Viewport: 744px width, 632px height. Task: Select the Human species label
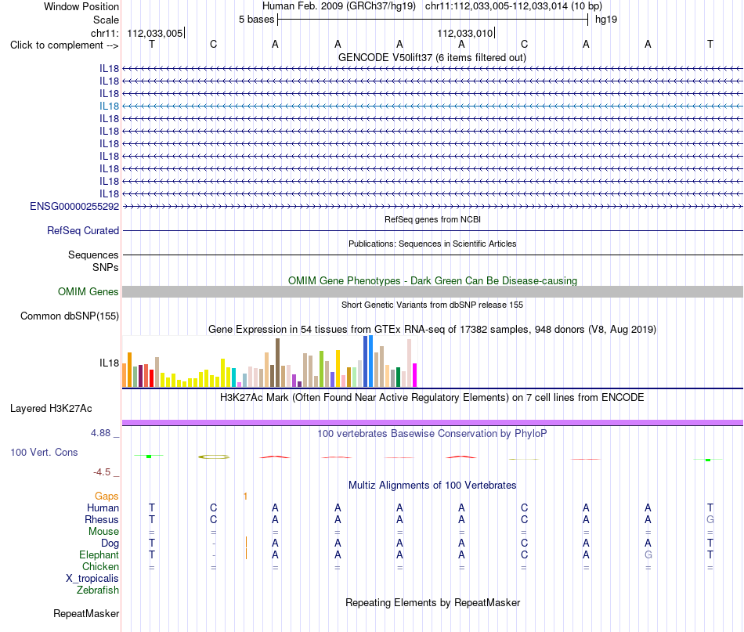click(x=103, y=507)
